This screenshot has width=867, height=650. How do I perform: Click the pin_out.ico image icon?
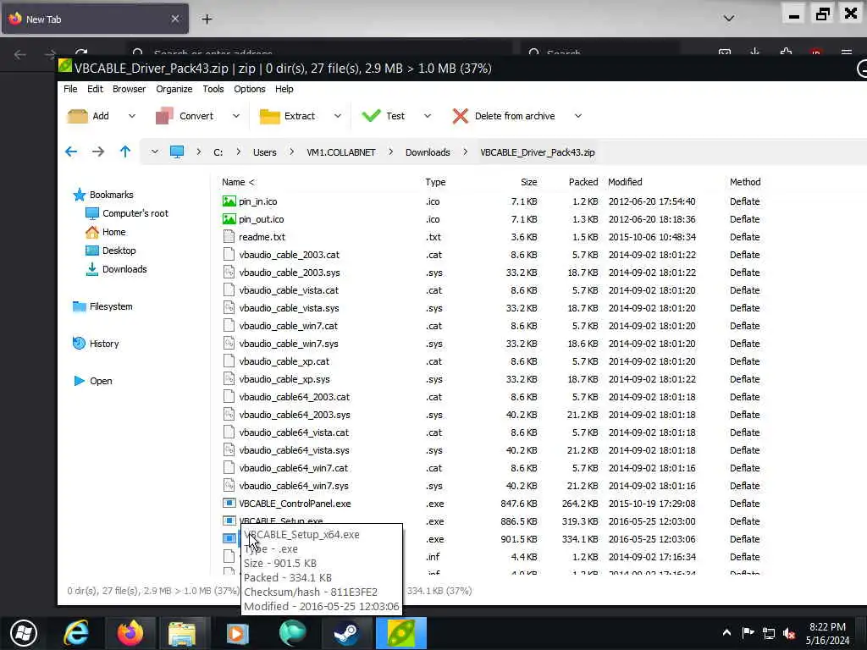[229, 219]
